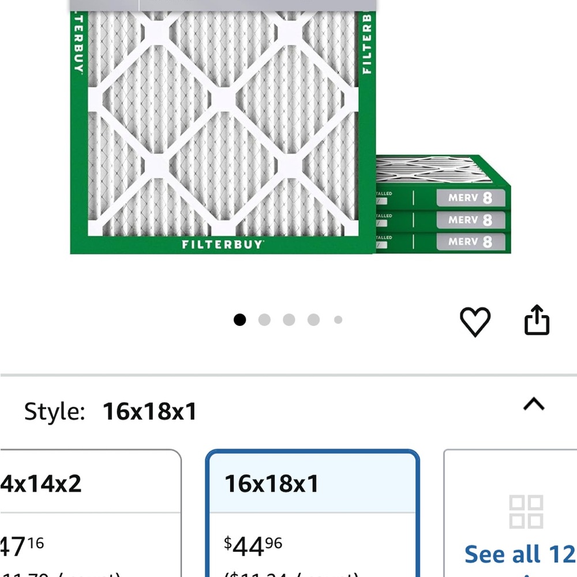Add this filter to your wishlist
The image size is (577, 577).
(477, 321)
